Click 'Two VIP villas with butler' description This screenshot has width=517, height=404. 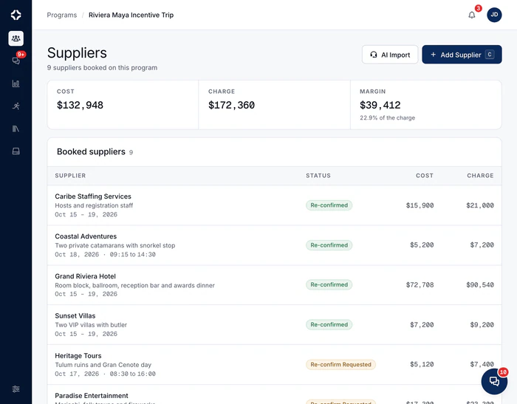pos(91,325)
